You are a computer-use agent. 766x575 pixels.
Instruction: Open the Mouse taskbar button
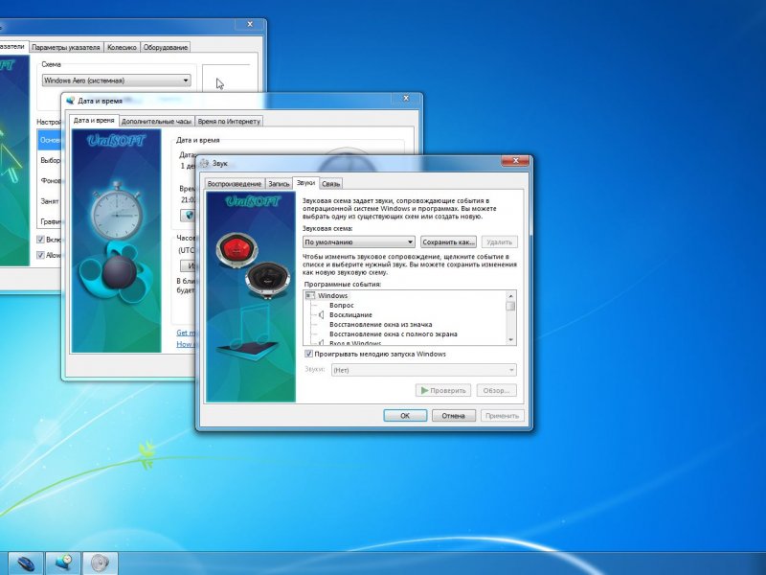coord(26,563)
